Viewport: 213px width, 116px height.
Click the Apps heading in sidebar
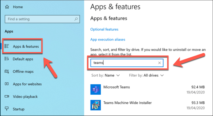pyautogui.click(x=9, y=31)
